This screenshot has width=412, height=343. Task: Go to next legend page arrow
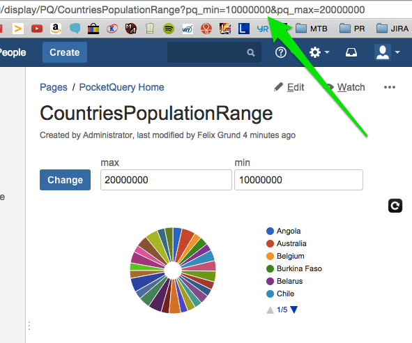(x=294, y=310)
